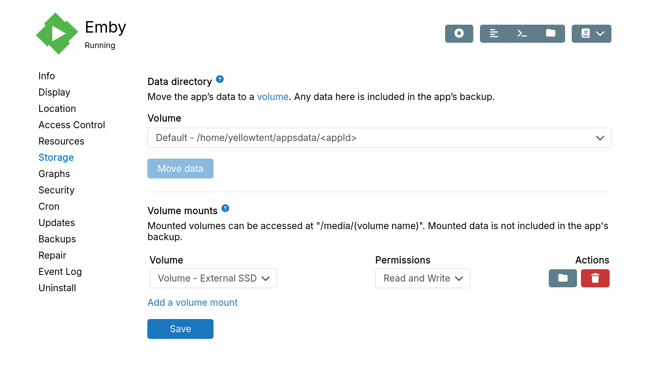Image resolution: width=652 pixels, height=386 pixels.
Task: Open the Volume - External SSD dropdown
Action: pos(213,278)
